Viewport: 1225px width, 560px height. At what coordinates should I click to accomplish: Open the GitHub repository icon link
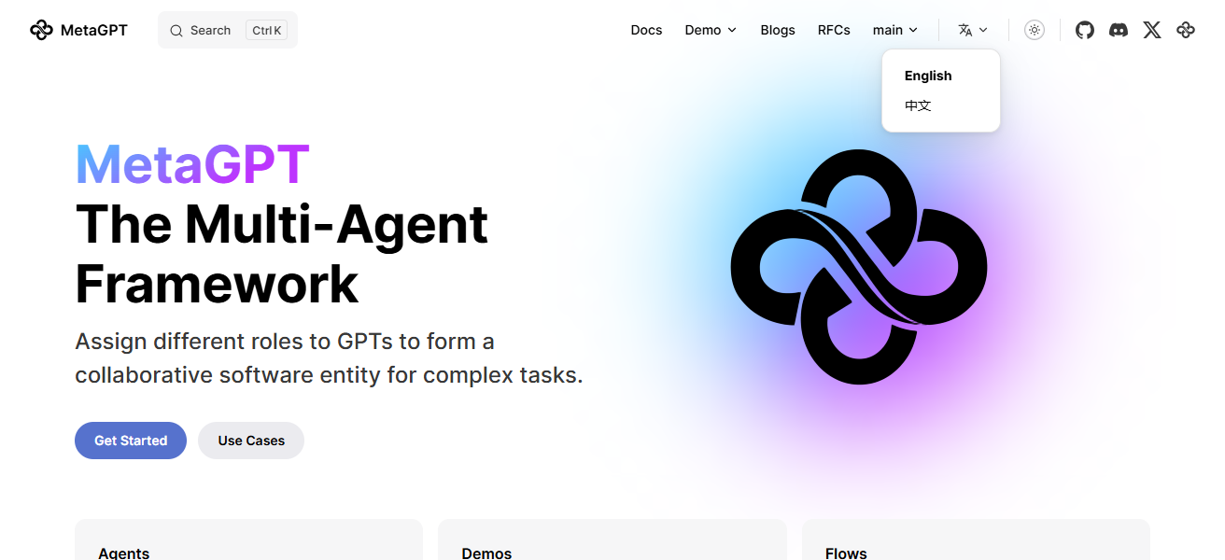point(1085,30)
